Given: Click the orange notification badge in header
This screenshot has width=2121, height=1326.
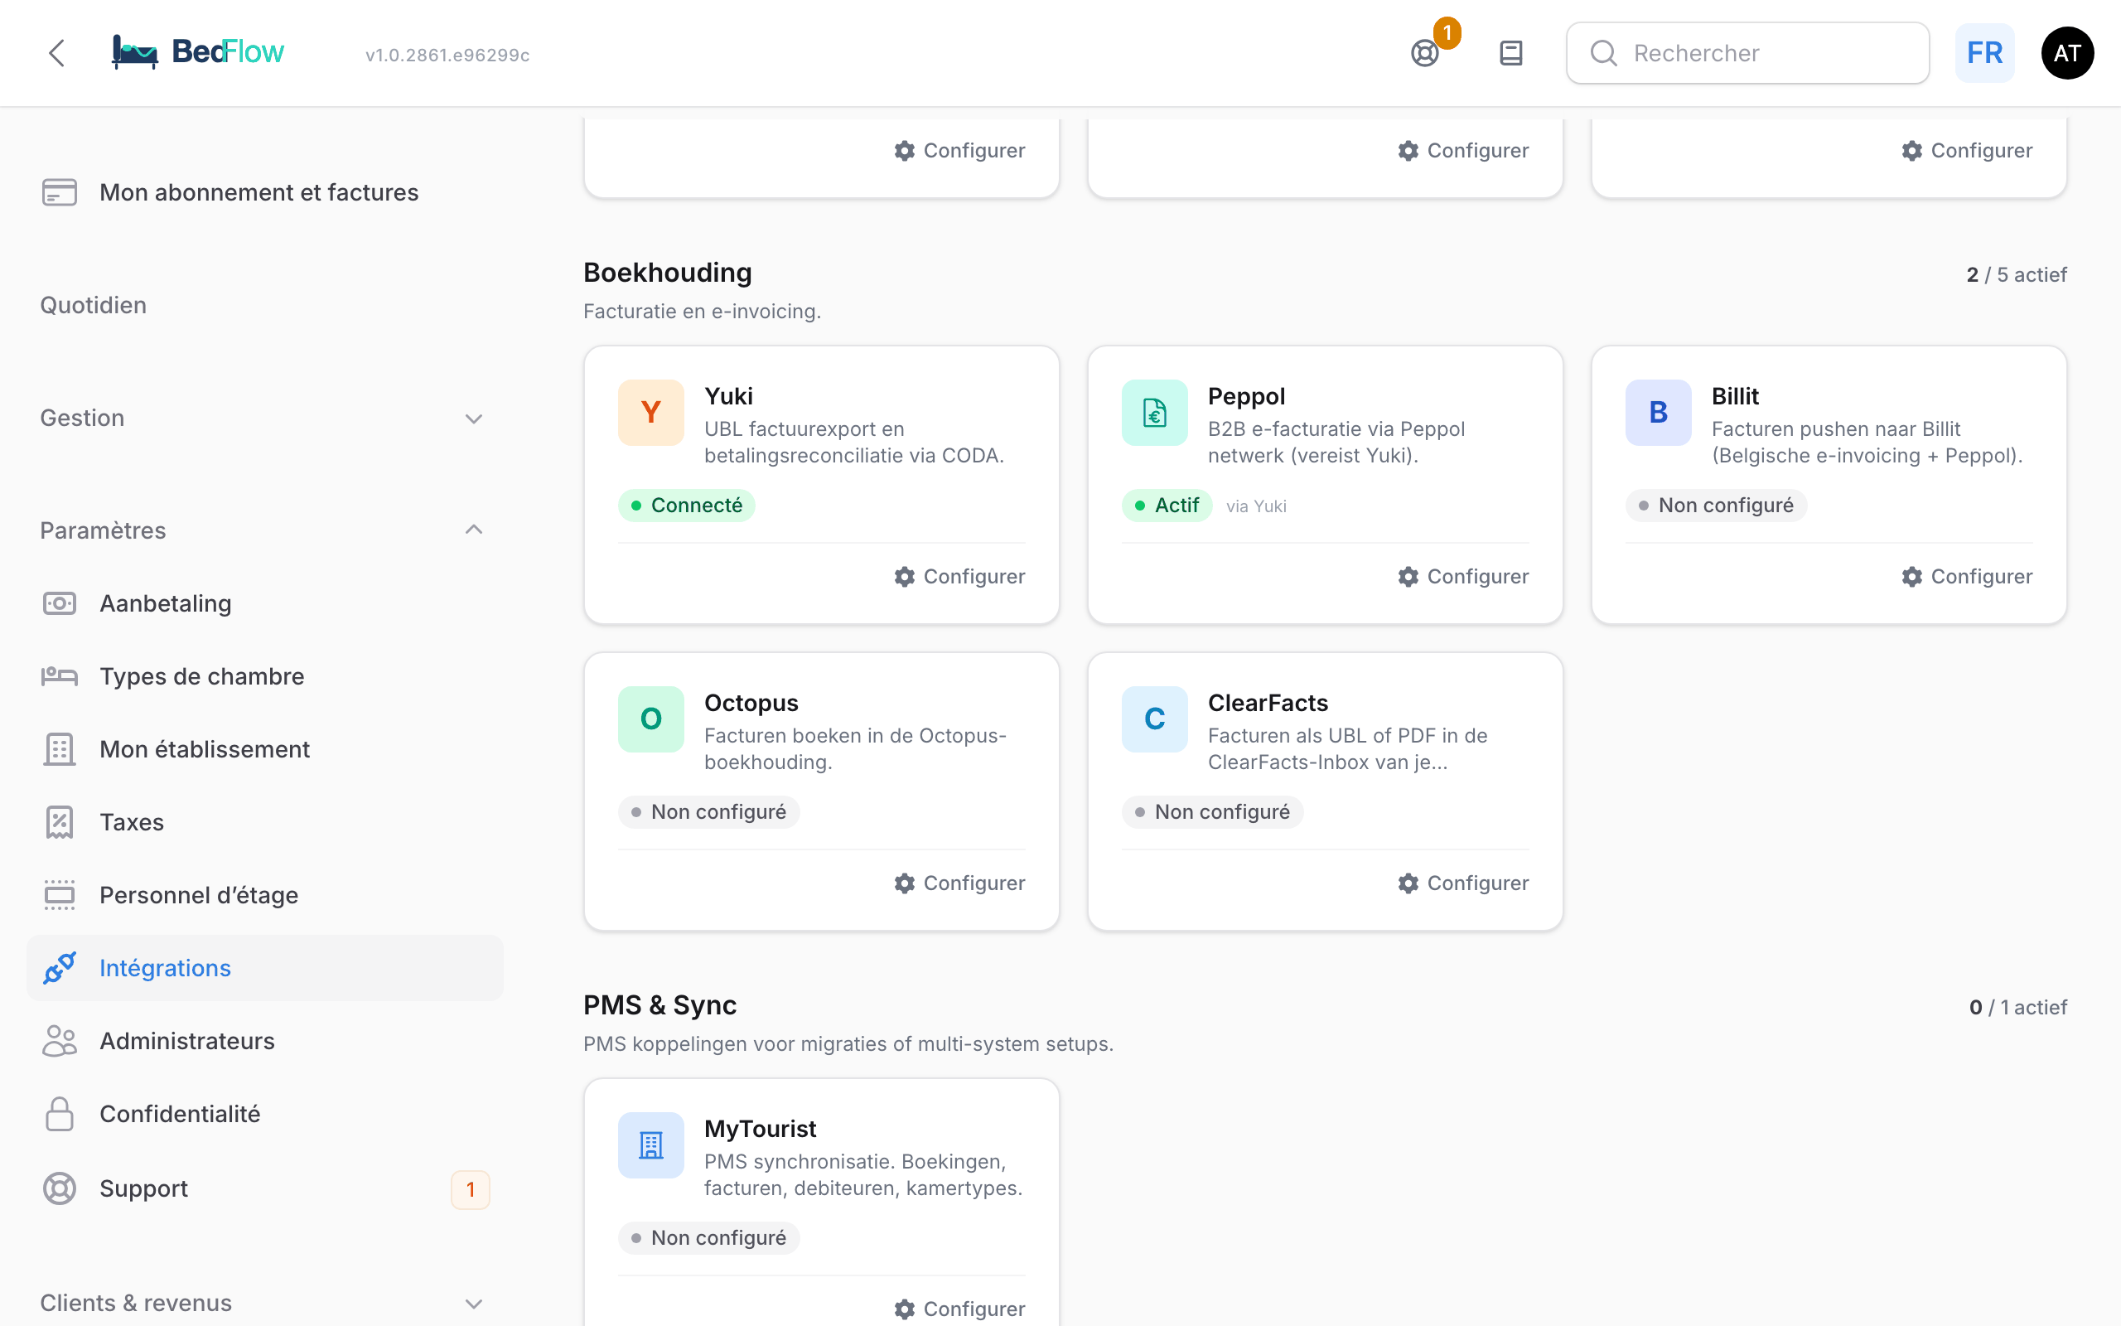Looking at the screenshot, I should tap(1447, 33).
